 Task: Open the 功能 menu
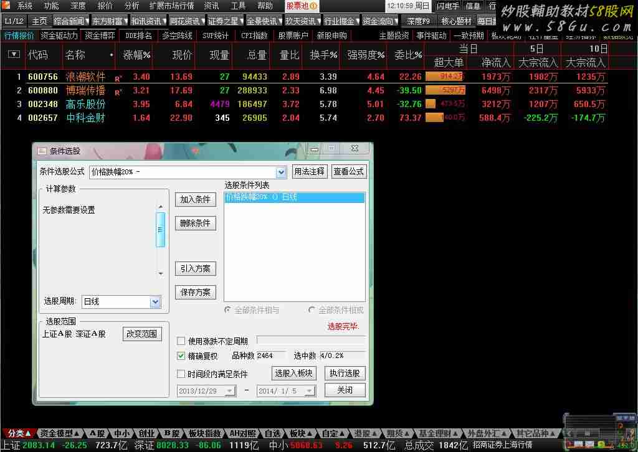[51, 6]
